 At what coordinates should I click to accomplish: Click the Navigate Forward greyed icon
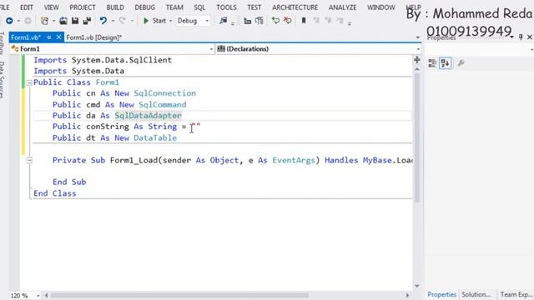(28, 21)
